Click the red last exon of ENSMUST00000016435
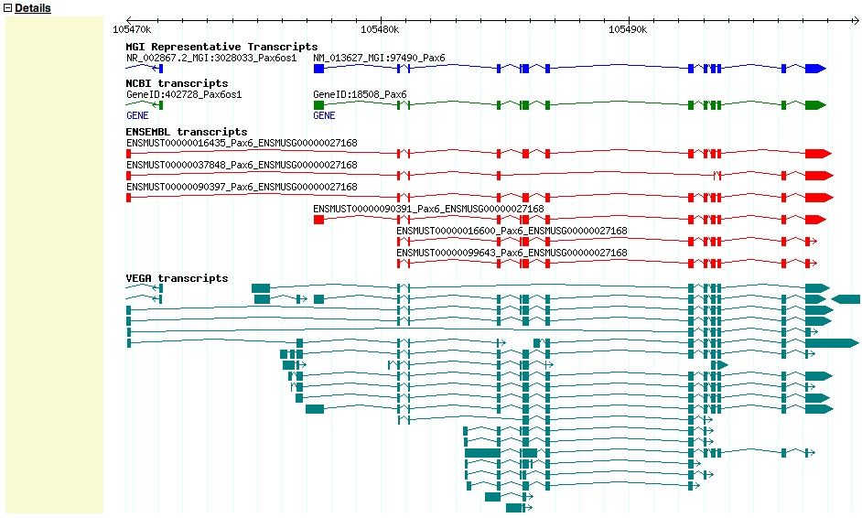The image size is (862, 518). [819, 154]
